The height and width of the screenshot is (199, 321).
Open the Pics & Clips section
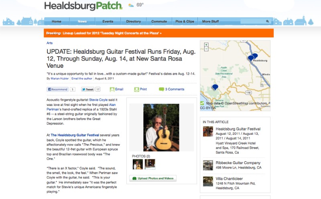tap(185, 21)
